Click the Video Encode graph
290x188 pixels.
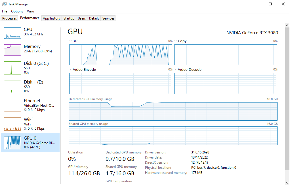tap(121, 84)
